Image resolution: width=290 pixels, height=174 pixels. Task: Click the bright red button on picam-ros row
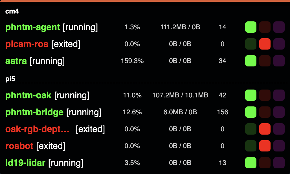265,44
